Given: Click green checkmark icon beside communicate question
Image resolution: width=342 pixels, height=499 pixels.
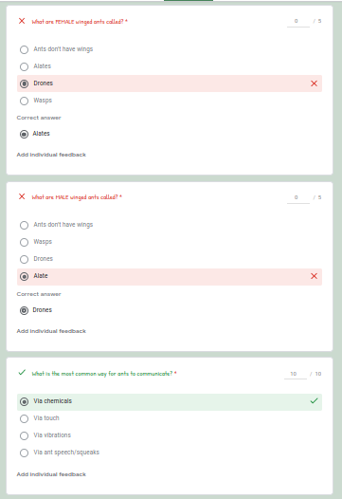Looking at the screenshot, I should pos(22,372).
